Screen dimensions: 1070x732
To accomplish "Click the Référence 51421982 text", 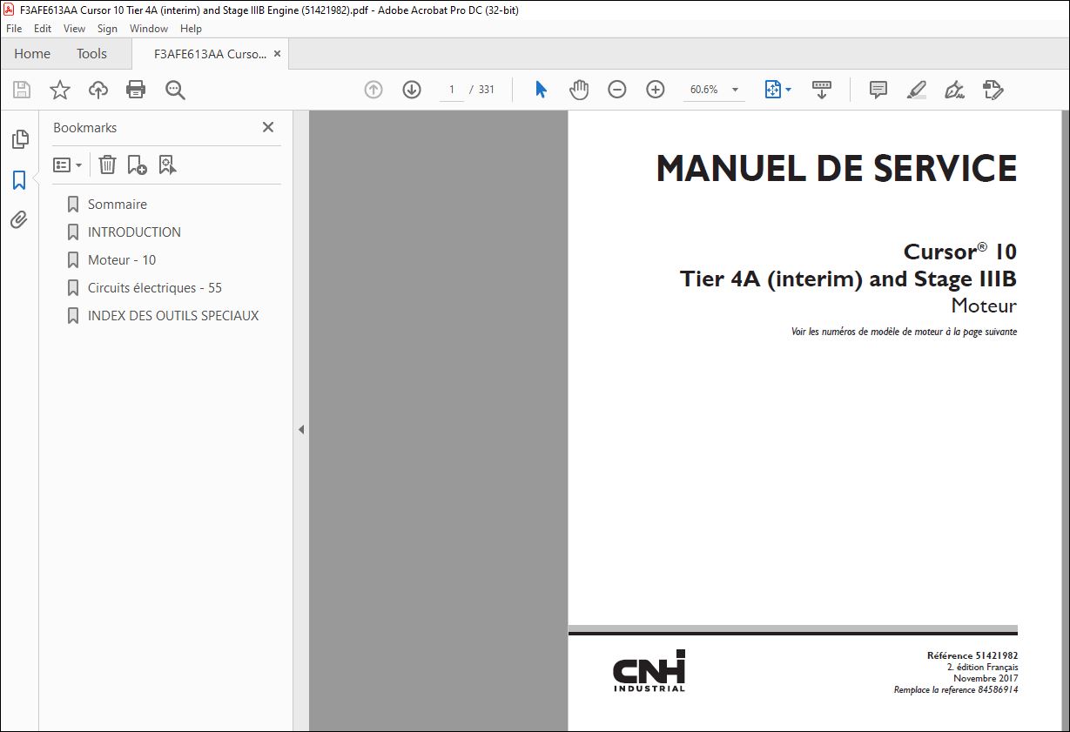I will 972,655.
